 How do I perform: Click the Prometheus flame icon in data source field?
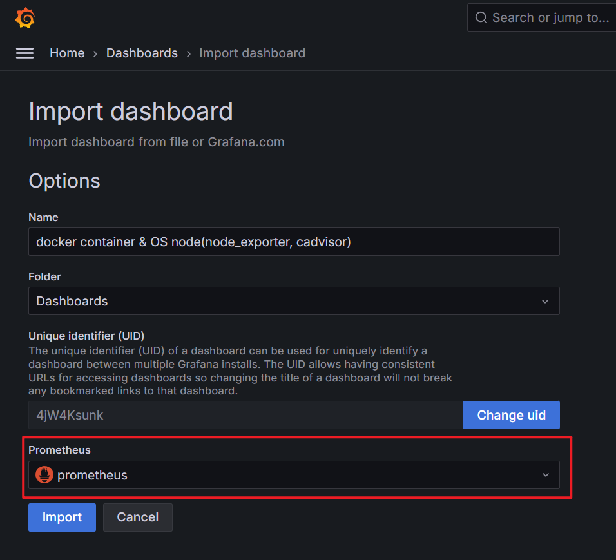click(x=44, y=474)
